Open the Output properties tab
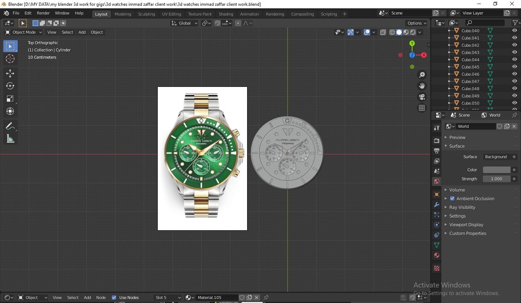The image size is (521, 303). pos(437,151)
